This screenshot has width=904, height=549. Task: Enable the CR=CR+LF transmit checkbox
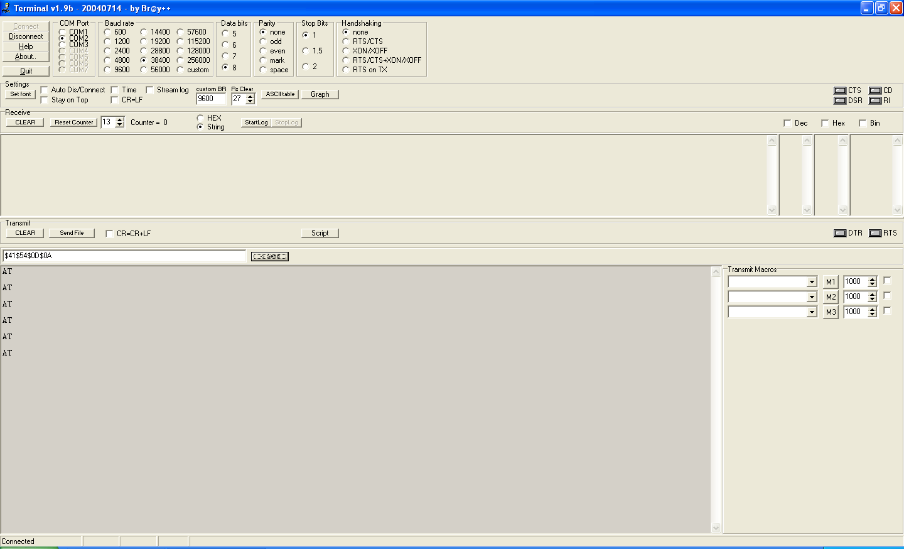pos(110,234)
